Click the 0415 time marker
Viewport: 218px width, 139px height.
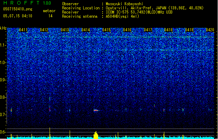click(106, 30)
